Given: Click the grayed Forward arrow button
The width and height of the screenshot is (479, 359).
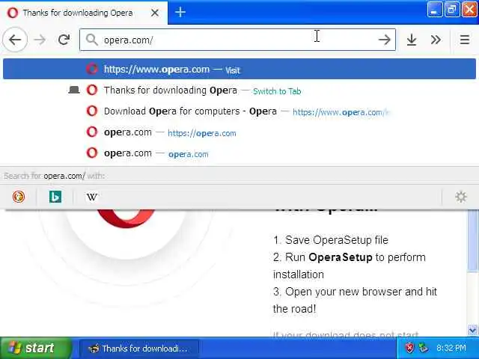Looking at the screenshot, I should [x=40, y=40].
